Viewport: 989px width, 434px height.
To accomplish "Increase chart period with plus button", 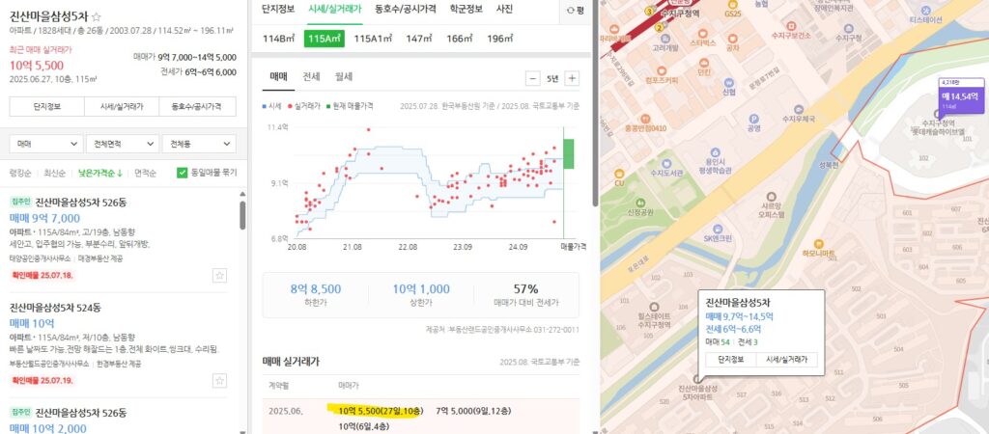I will 572,79.
